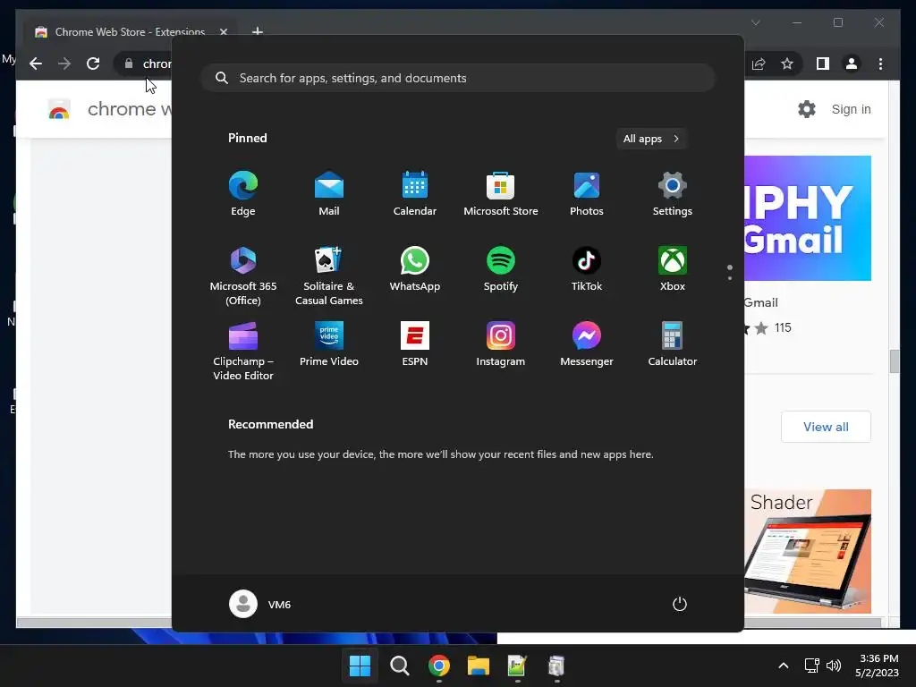This screenshot has height=687, width=916.
Task: Launch Microsoft 365 (Office)
Action: coord(243,276)
